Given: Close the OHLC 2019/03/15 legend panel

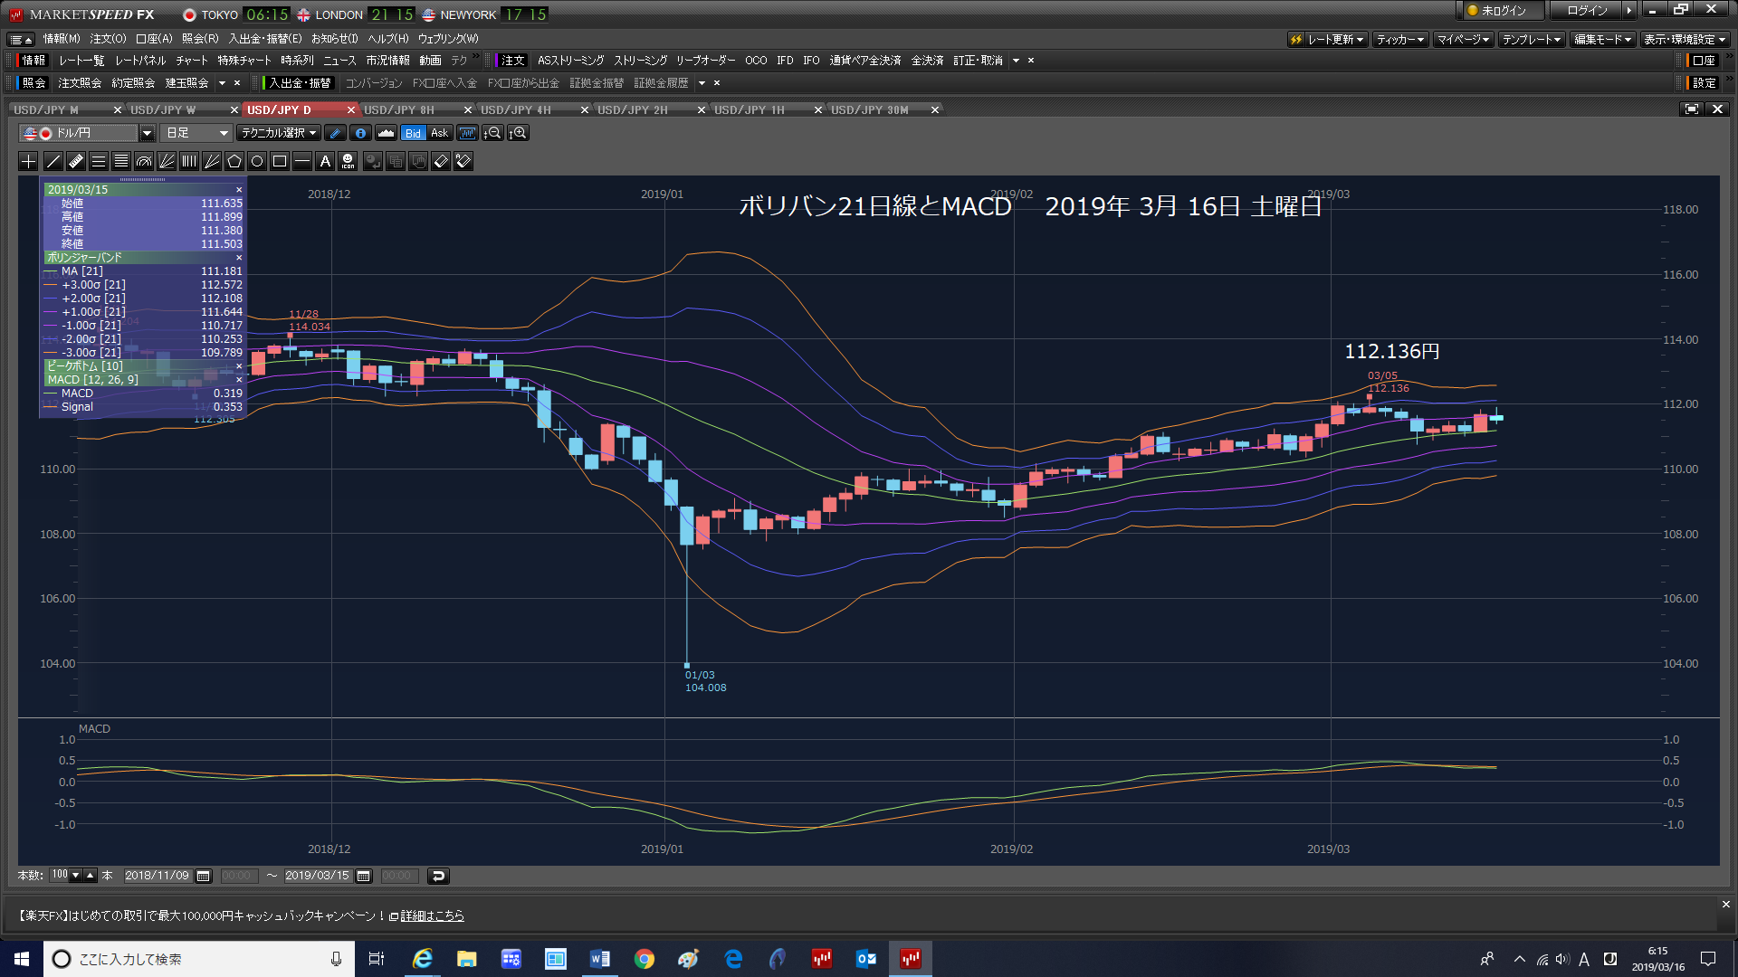Looking at the screenshot, I should pyautogui.click(x=239, y=190).
